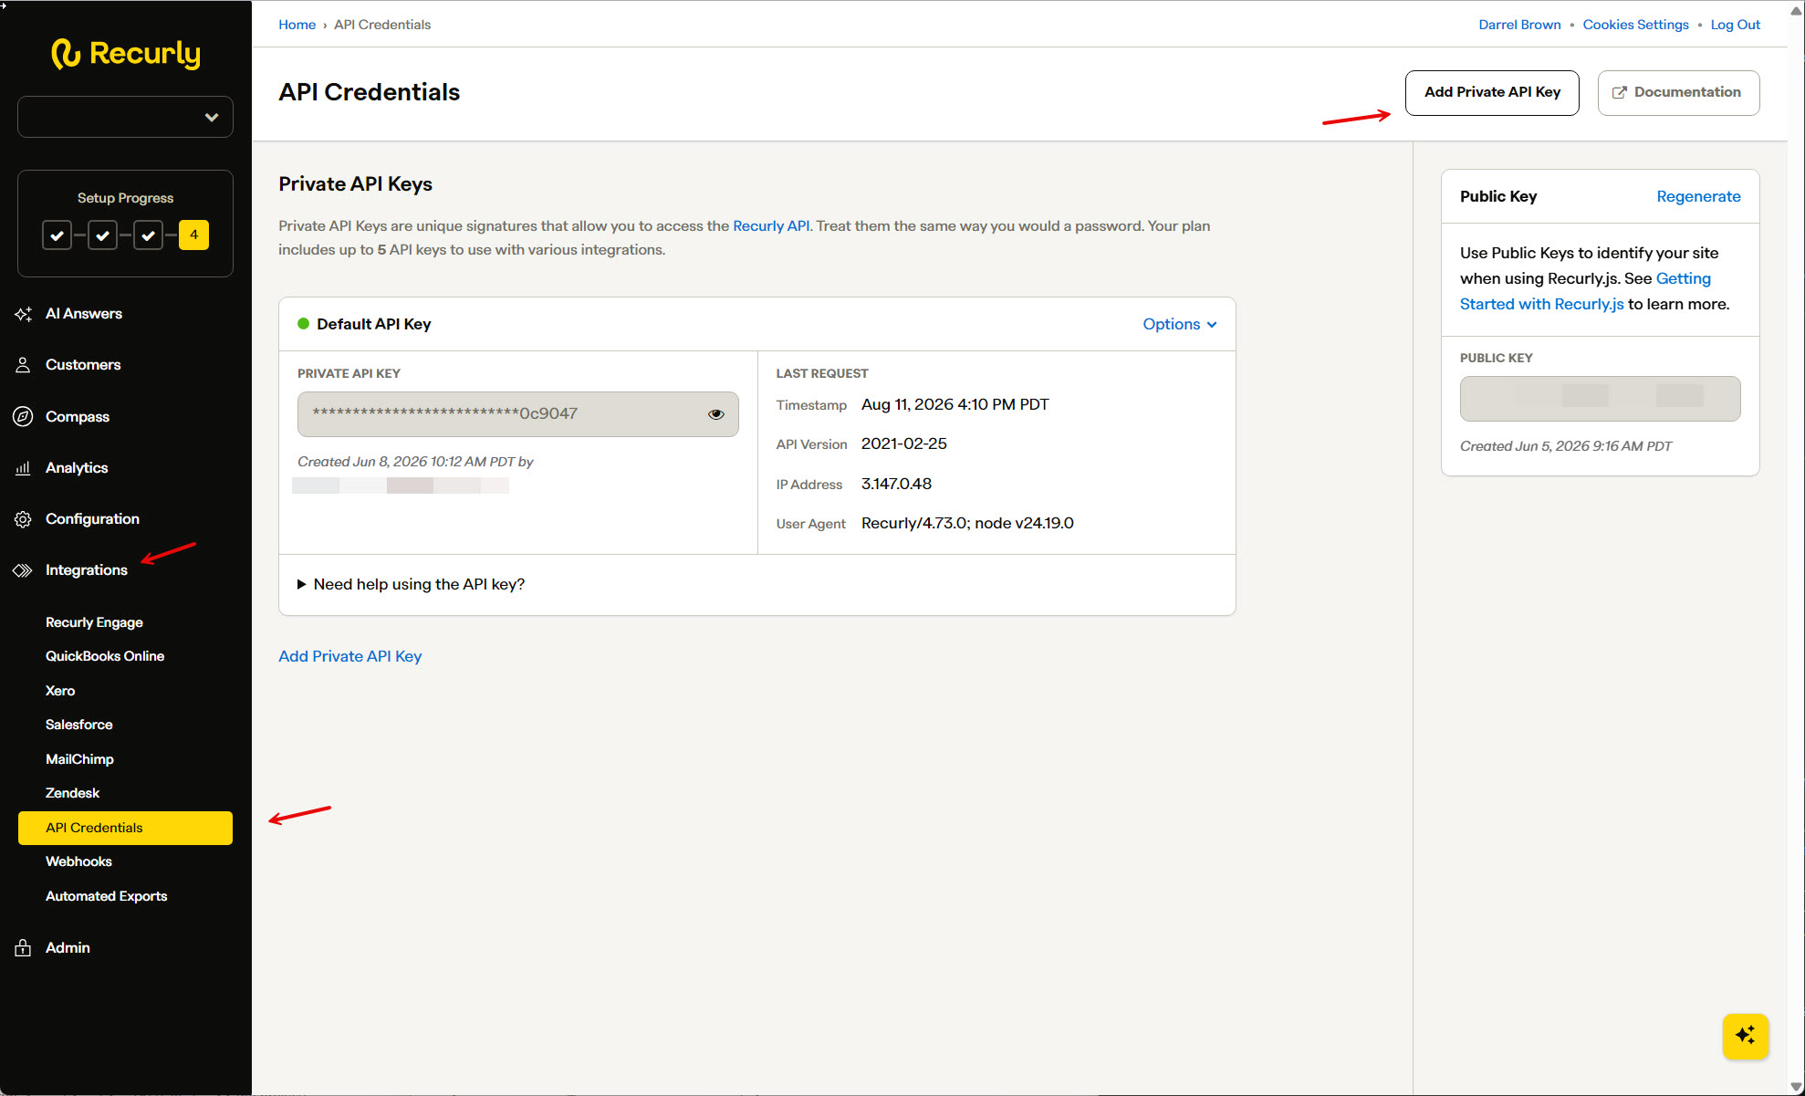This screenshot has width=1805, height=1096.
Task: Open MailChimp integration
Action: click(x=79, y=759)
